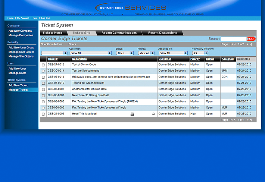Click description "New Ticket to Debug Due Date"

(x=91, y=95)
